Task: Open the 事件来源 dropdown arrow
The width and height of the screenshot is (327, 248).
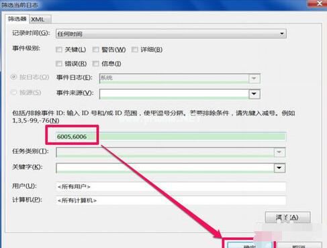Action: (x=254, y=94)
